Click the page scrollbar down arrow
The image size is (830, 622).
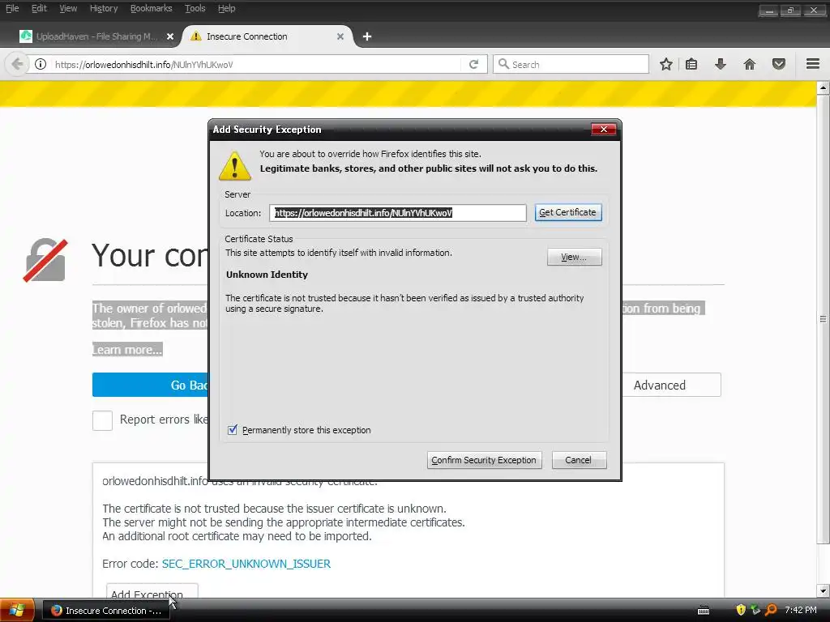click(x=823, y=590)
